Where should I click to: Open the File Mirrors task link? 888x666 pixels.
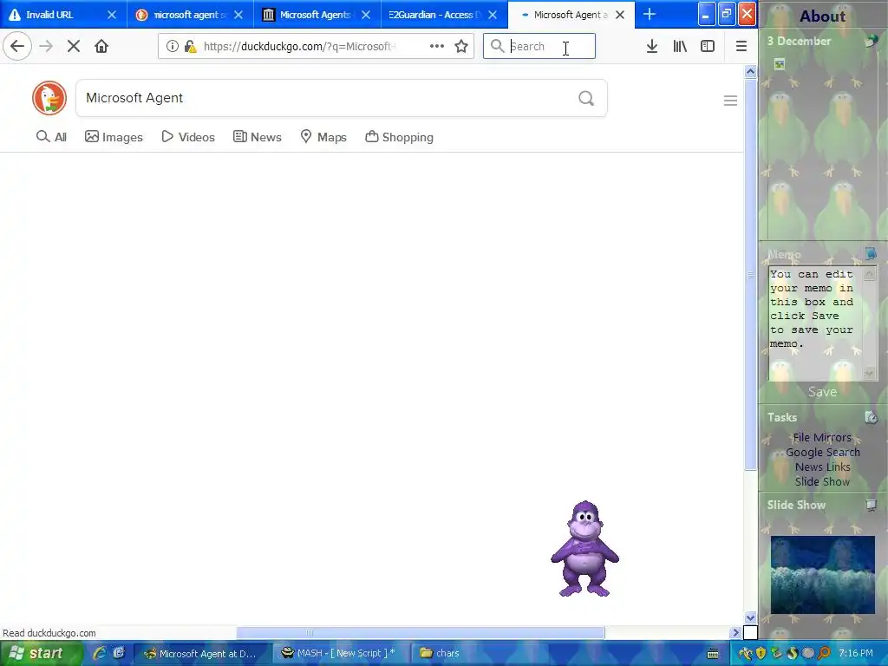point(822,437)
